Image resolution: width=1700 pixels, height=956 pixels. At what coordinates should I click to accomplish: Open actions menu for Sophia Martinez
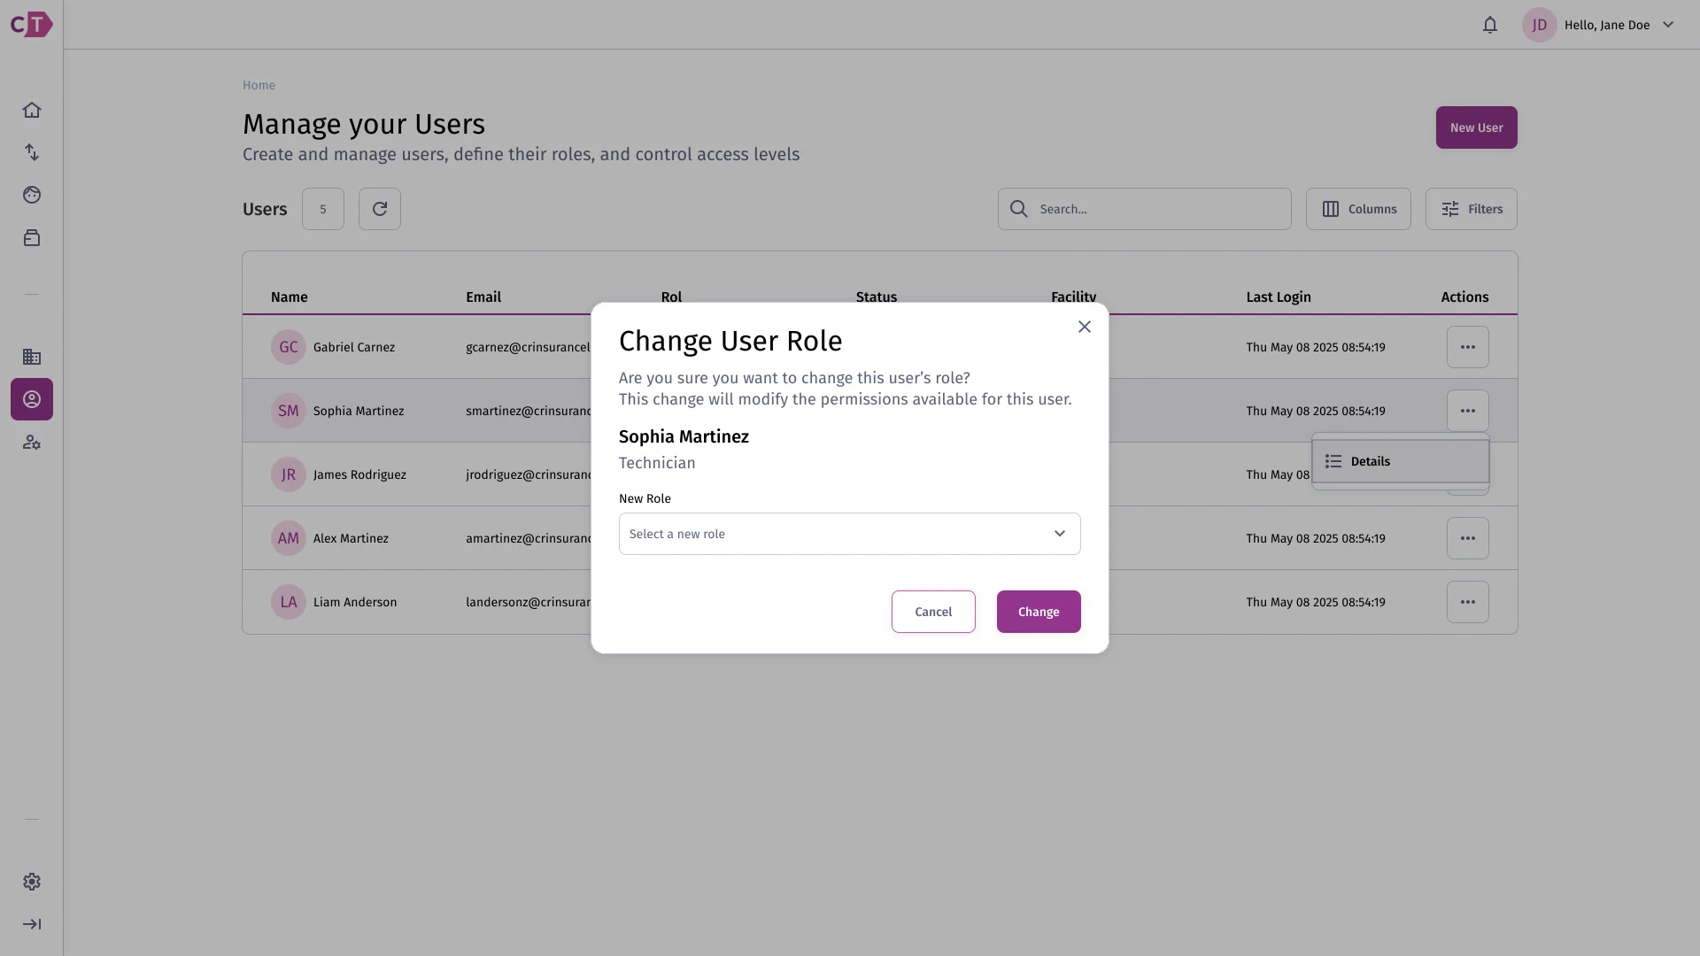click(1468, 411)
